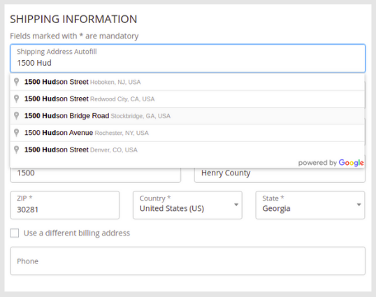Click the Phone input field
Viewport: 376px width, 297px height.
tap(188, 261)
